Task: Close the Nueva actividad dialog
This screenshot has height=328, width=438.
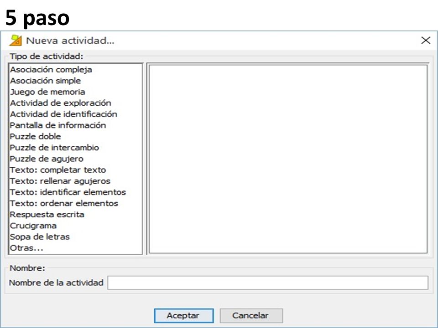Action: pos(425,40)
